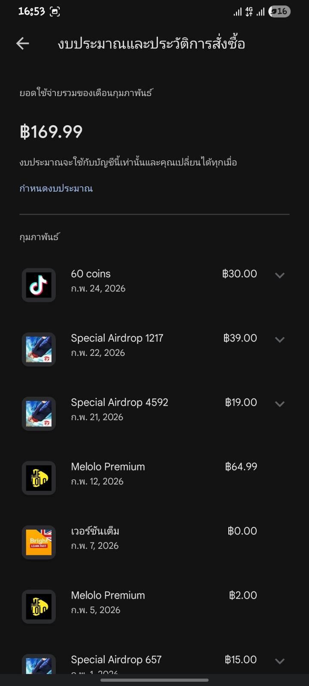Tap the Melolo icon dated Feb 5
This screenshot has width=309, height=686.
[39, 607]
